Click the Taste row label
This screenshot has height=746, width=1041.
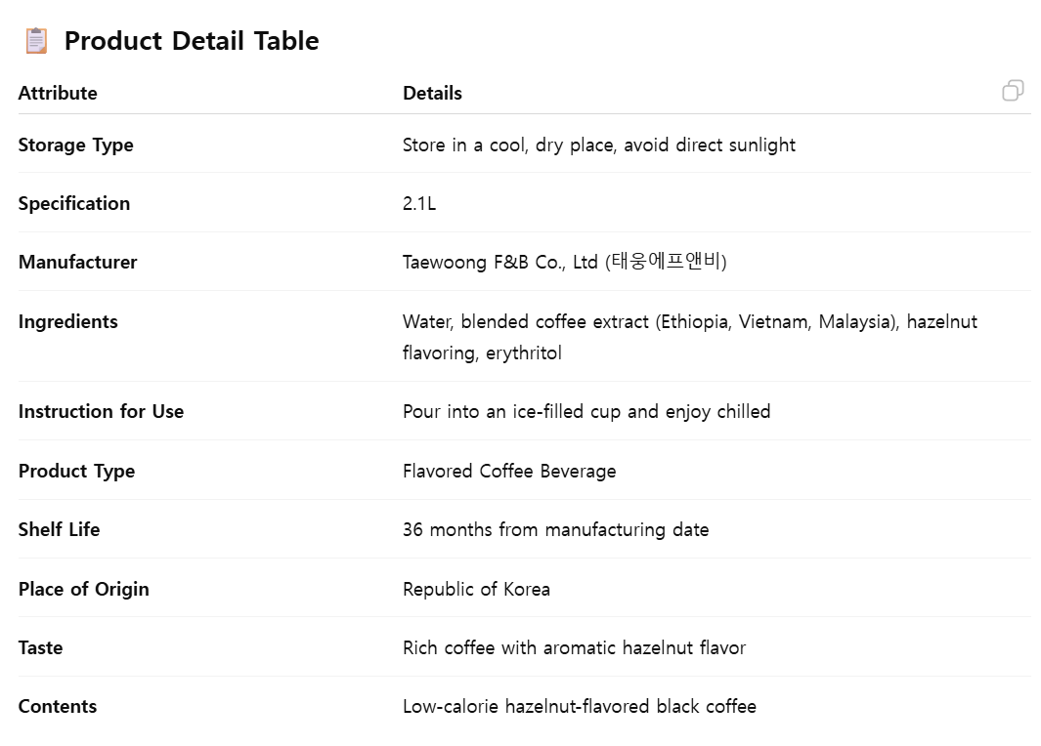point(40,647)
